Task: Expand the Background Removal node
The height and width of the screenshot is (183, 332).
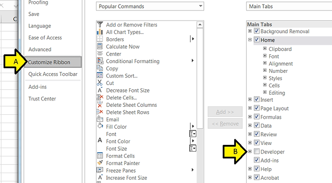Action: coord(250,31)
